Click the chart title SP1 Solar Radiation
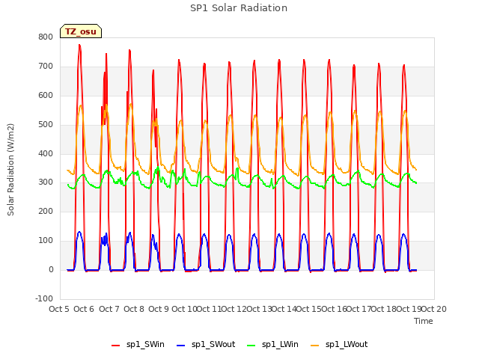 [239, 8]
